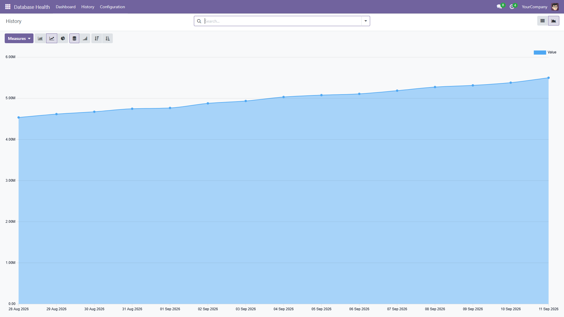
Task: Click data point for 04 Sep 2026
Action: pos(283,97)
